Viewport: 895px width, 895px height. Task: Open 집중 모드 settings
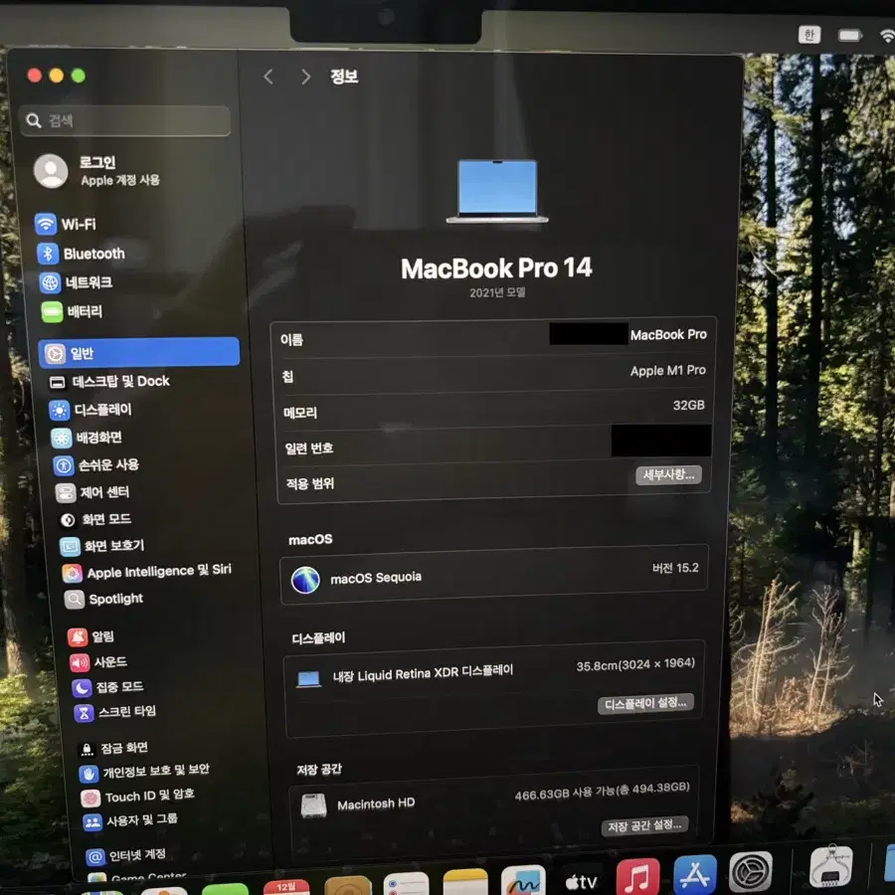tap(107, 687)
